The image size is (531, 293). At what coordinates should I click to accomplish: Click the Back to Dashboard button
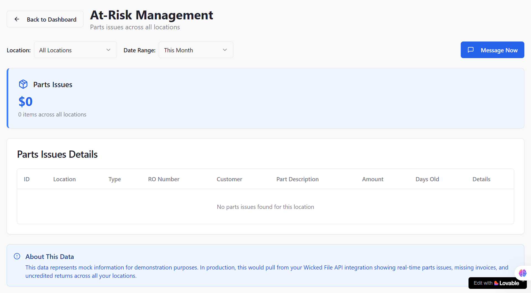coord(45,19)
